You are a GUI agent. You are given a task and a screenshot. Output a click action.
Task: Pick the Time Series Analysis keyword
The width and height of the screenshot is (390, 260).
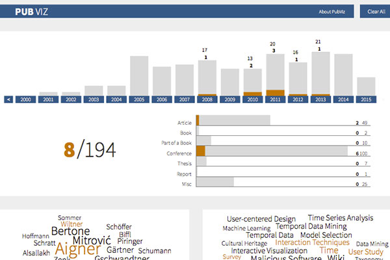point(341,218)
